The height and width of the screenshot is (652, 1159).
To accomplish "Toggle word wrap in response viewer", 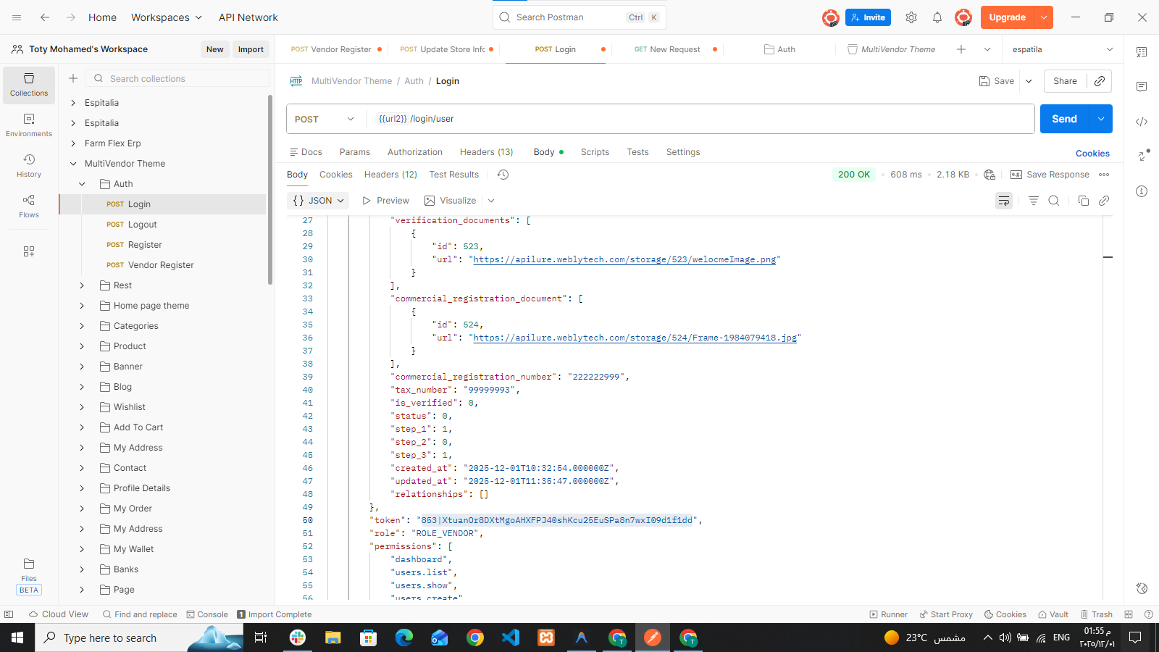I will tap(1004, 201).
